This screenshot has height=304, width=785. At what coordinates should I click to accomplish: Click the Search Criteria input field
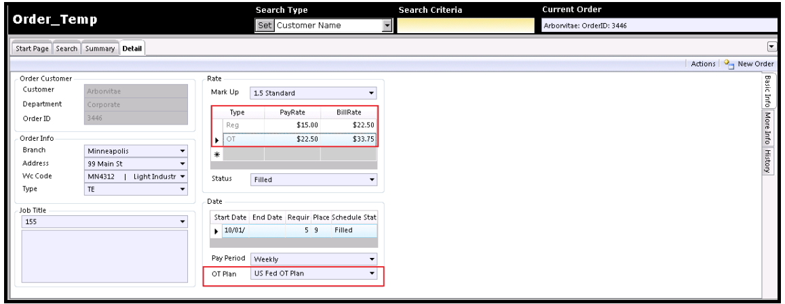(x=465, y=26)
